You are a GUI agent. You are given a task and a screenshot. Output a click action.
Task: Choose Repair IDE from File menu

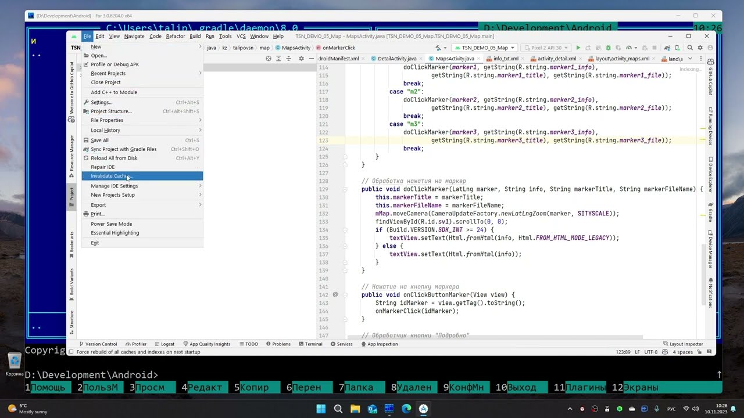(142, 167)
